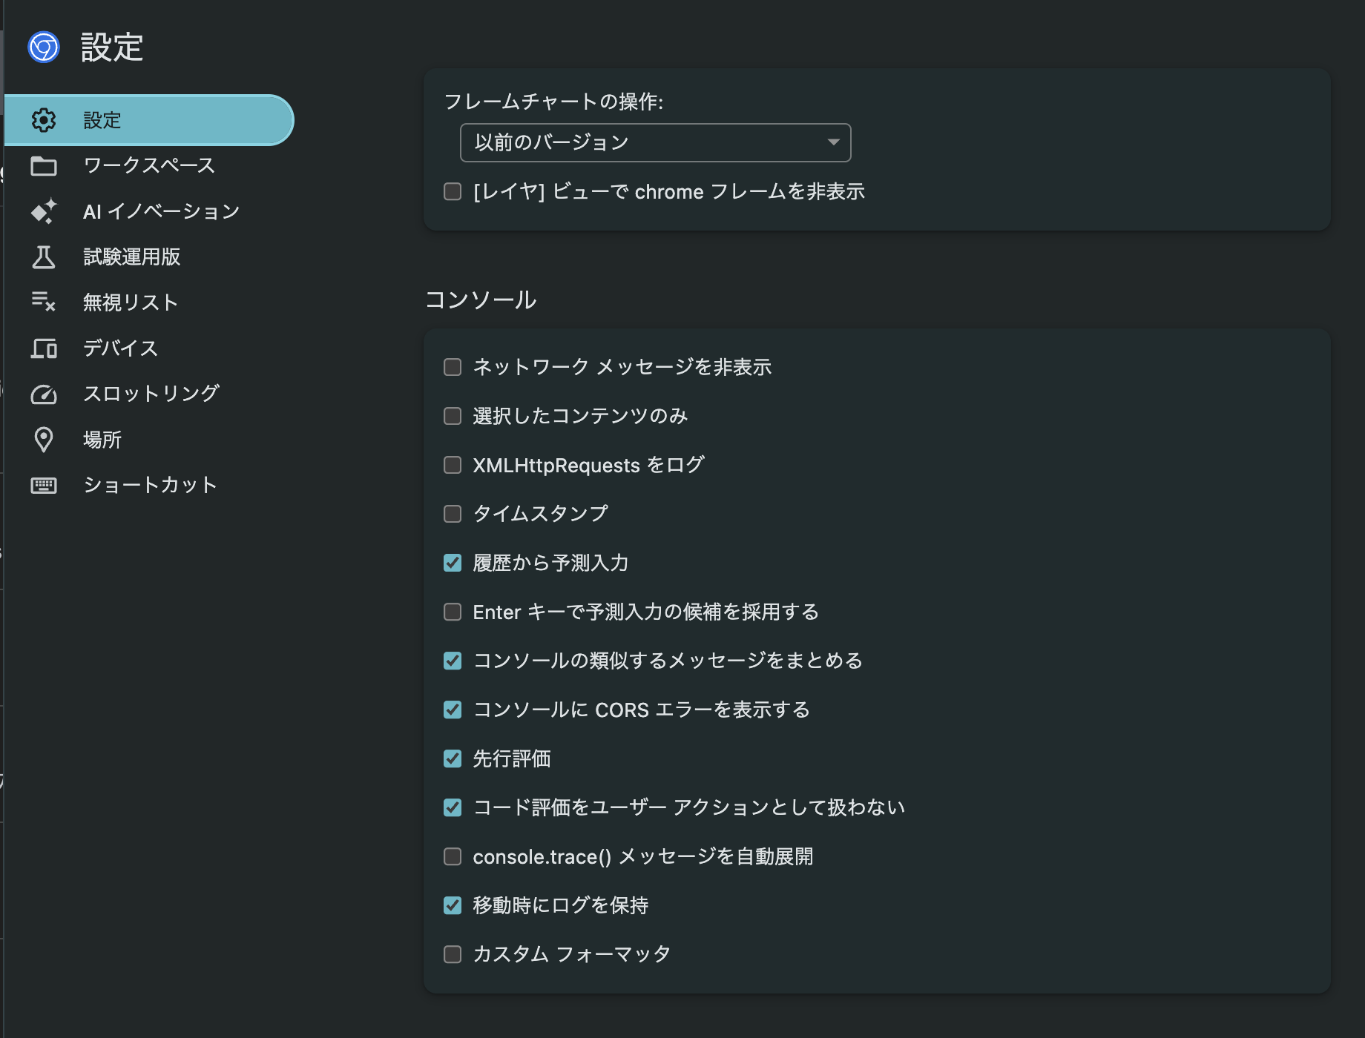The height and width of the screenshot is (1038, 1365).
Task: Click the gear icon next to 設定
Action: [44, 120]
